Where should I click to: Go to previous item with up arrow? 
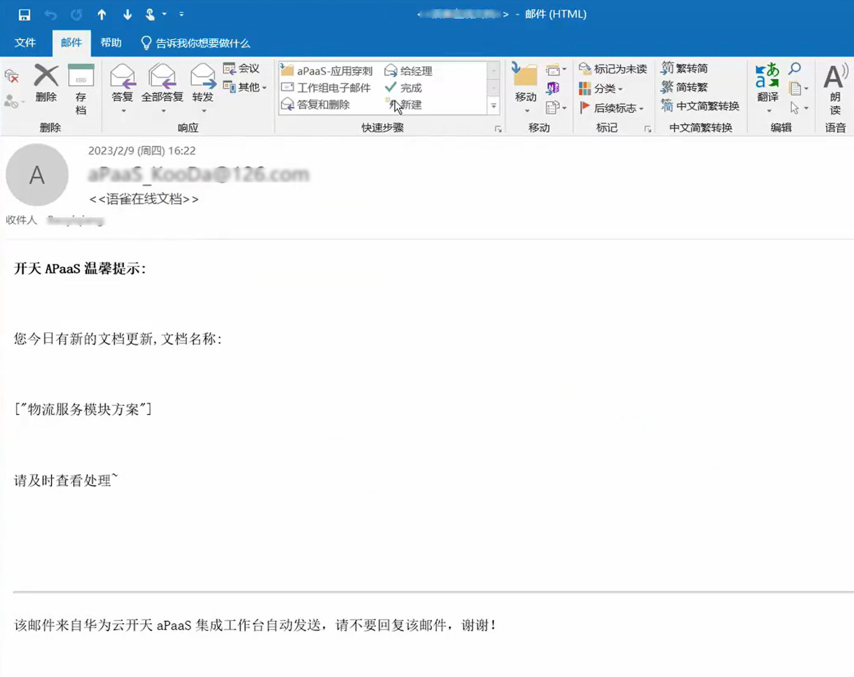102,14
